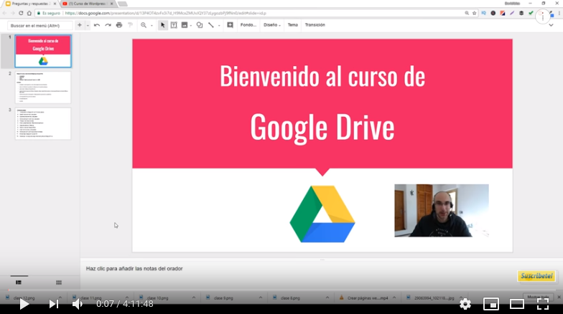Viewport: 563px width, 314px height.
Task: Open the video info card icon
Action: tap(543, 16)
